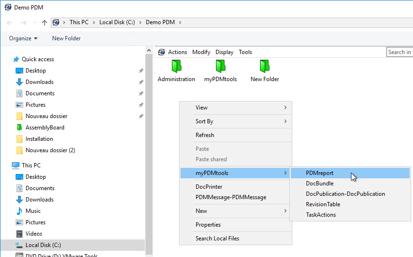Choose PDMreport from the myPDMtools submenu
413x257 pixels.
(320, 173)
